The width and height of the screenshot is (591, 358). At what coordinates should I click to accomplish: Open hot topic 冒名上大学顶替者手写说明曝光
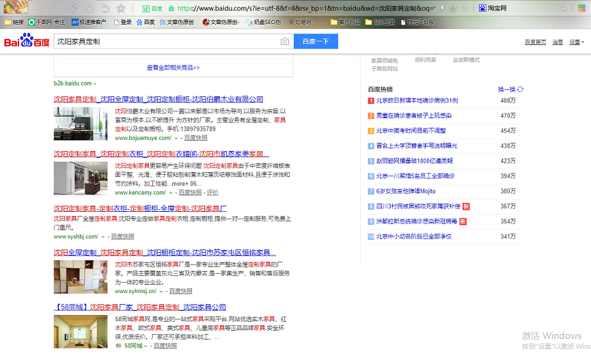417,146
